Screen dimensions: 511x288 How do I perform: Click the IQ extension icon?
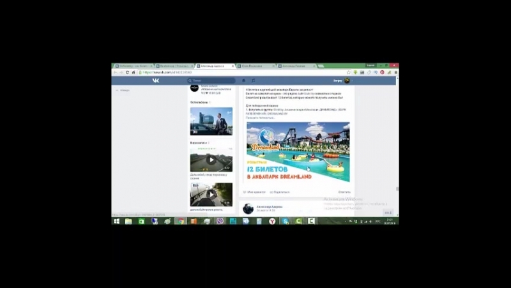pyautogui.click(x=376, y=72)
